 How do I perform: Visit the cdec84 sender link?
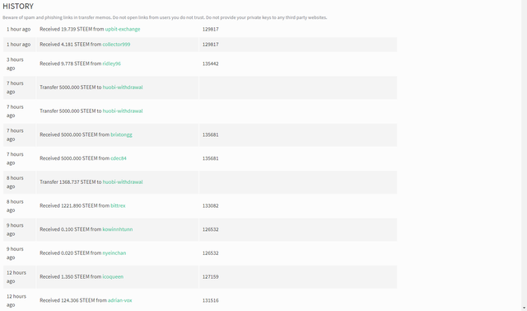click(119, 158)
